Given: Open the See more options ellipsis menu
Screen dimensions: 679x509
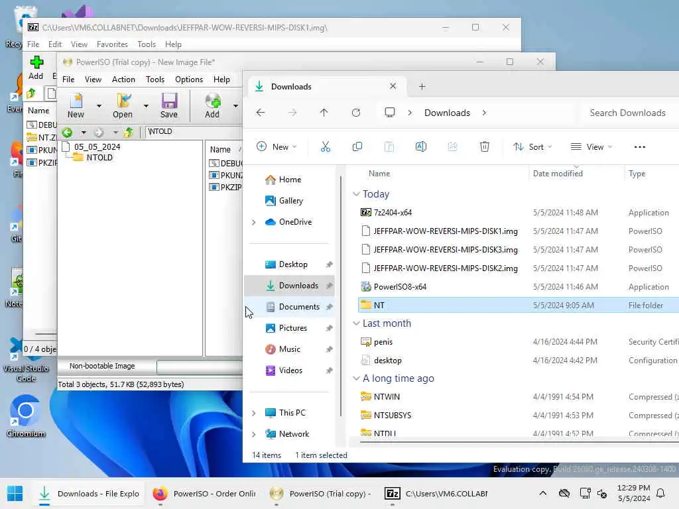Looking at the screenshot, I should [x=640, y=146].
